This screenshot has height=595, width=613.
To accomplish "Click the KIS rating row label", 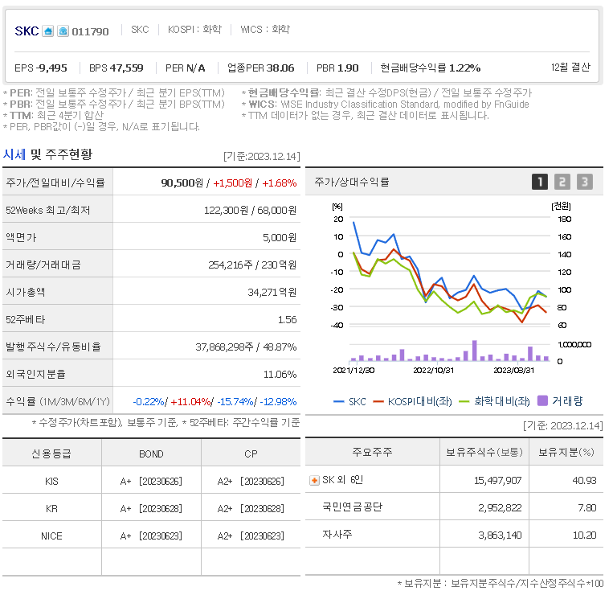I will (x=51, y=481).
